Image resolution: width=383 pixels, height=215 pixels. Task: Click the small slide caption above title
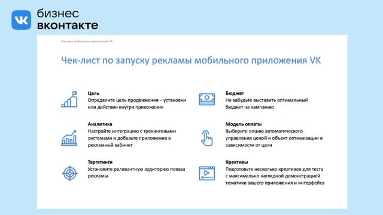point(87,41)
